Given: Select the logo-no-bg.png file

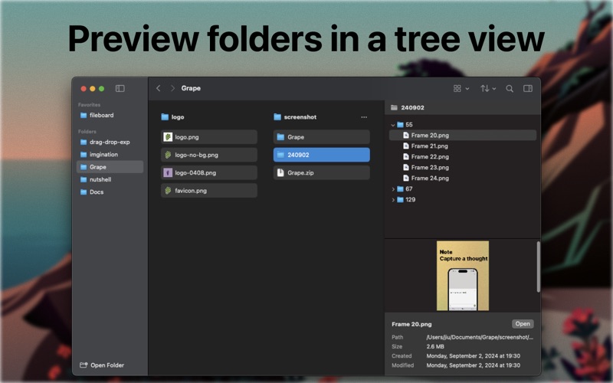Looking at the screenshot, I should click(x=208, y=155).
